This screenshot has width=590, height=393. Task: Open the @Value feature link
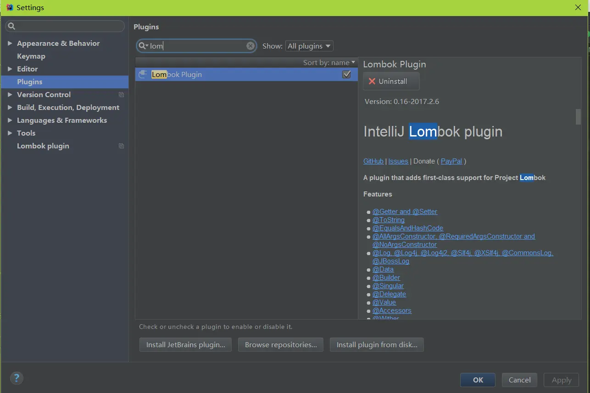coord(384,302)
